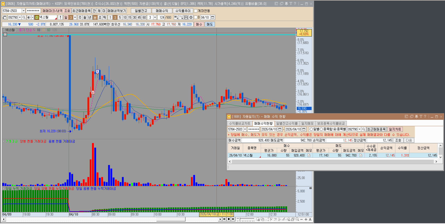
Task: Toggle the 일 (daily) chart period button
Action: click(66, 17)
